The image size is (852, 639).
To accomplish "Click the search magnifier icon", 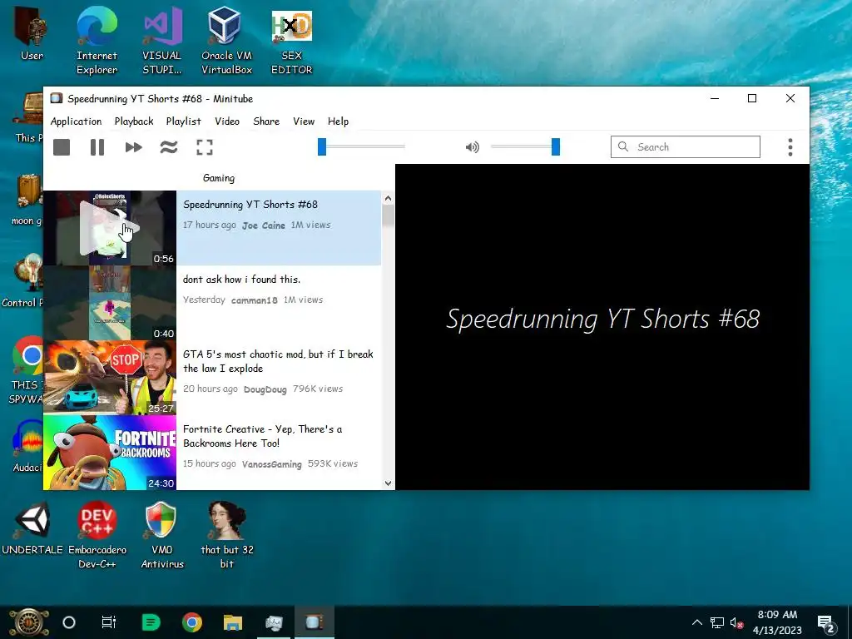I will point(623,146).
